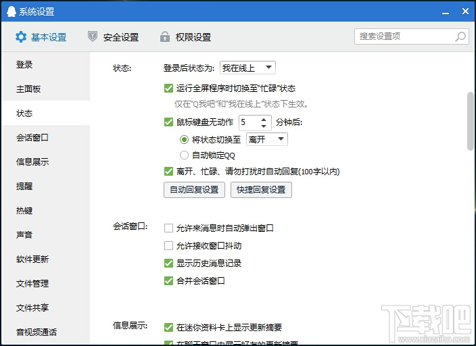Click the shield icon for security settings
This screenshot has height=346, width=476.
pos(92,36)
